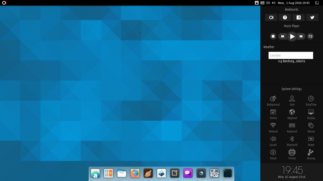323x181 pixels.
Task: Open Printer settings
Action: 292,155
